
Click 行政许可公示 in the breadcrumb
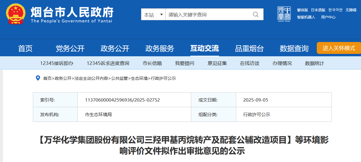tap(163, 78)
